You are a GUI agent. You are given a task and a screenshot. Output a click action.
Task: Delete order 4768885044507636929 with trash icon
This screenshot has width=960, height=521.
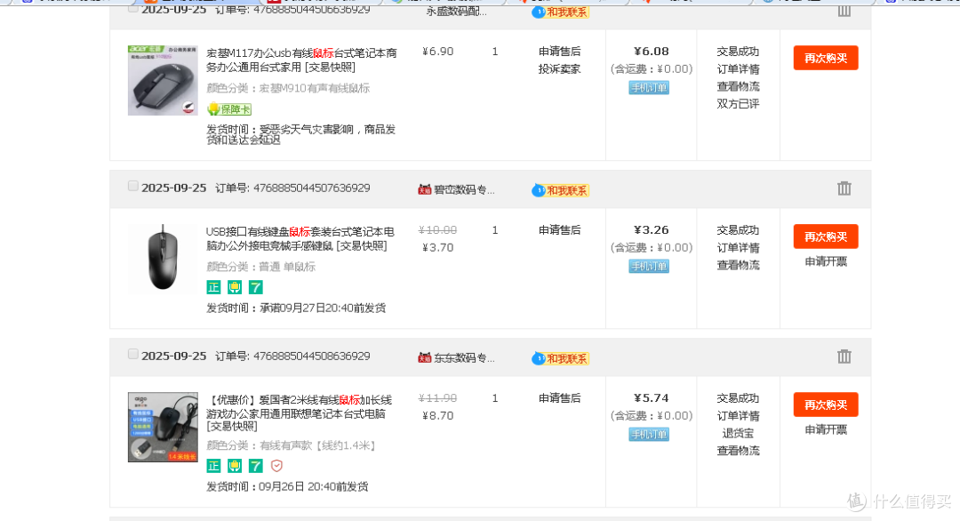844,188
